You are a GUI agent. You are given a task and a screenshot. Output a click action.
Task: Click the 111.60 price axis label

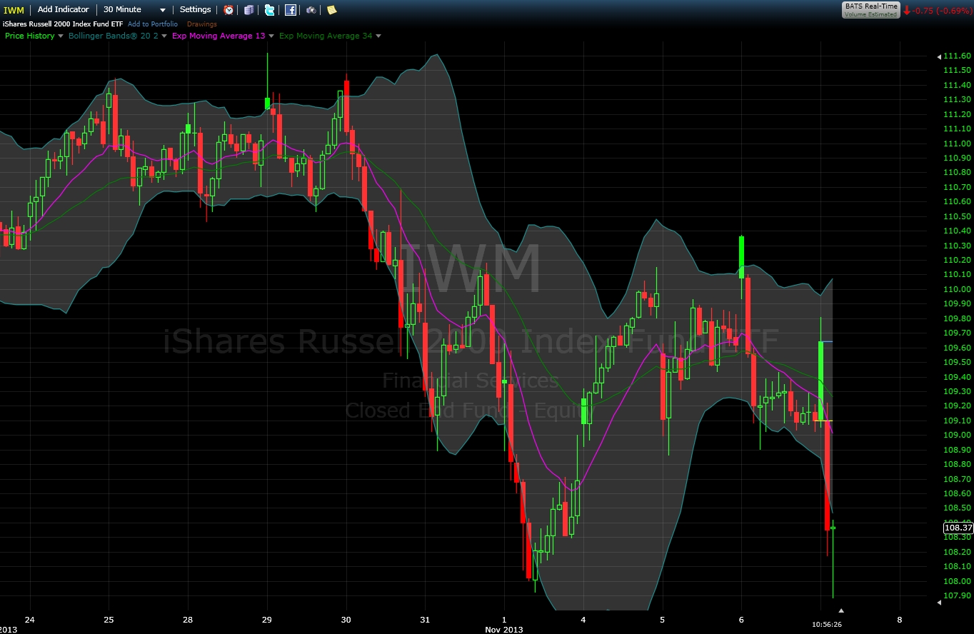[957, 56]
